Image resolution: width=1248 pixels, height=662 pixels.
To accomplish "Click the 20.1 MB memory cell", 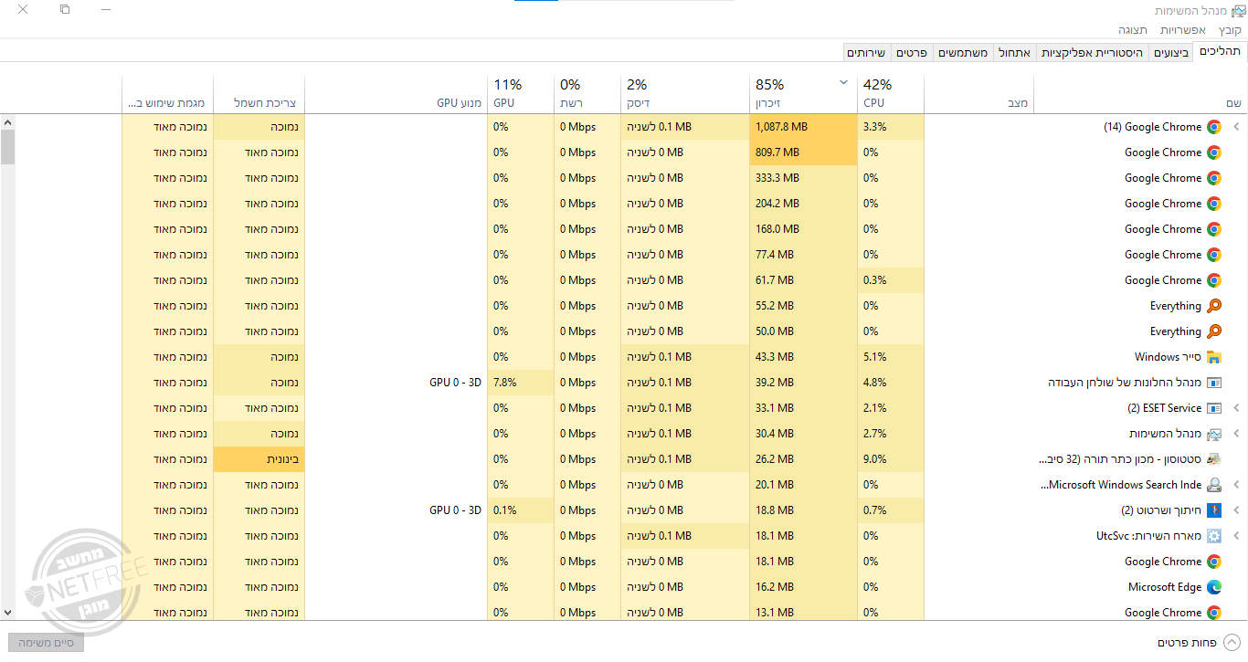I will click(x=803, y=485).
